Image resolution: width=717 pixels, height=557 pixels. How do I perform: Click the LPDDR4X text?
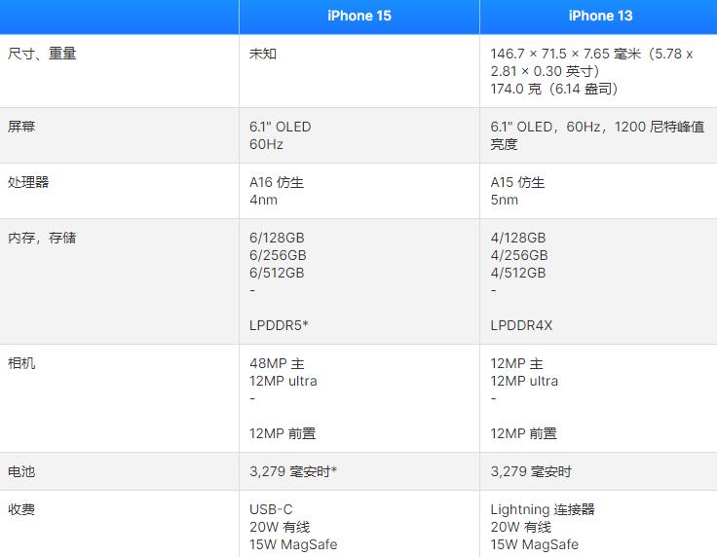[521, 325]
